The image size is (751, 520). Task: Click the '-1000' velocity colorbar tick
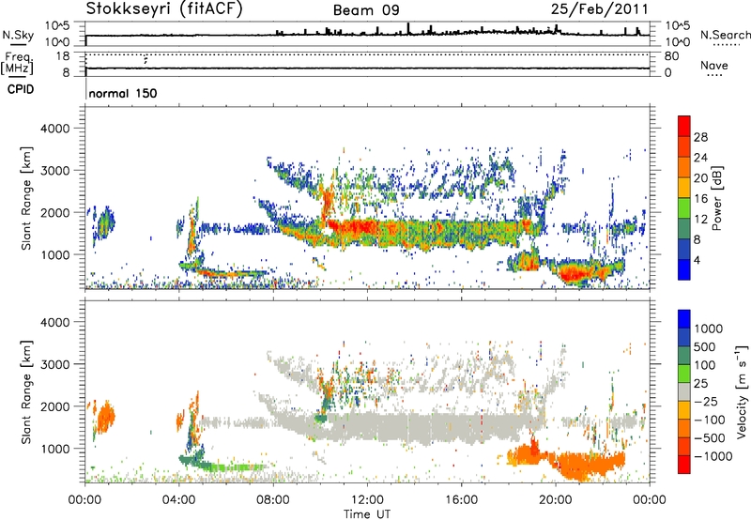(713, 456)
